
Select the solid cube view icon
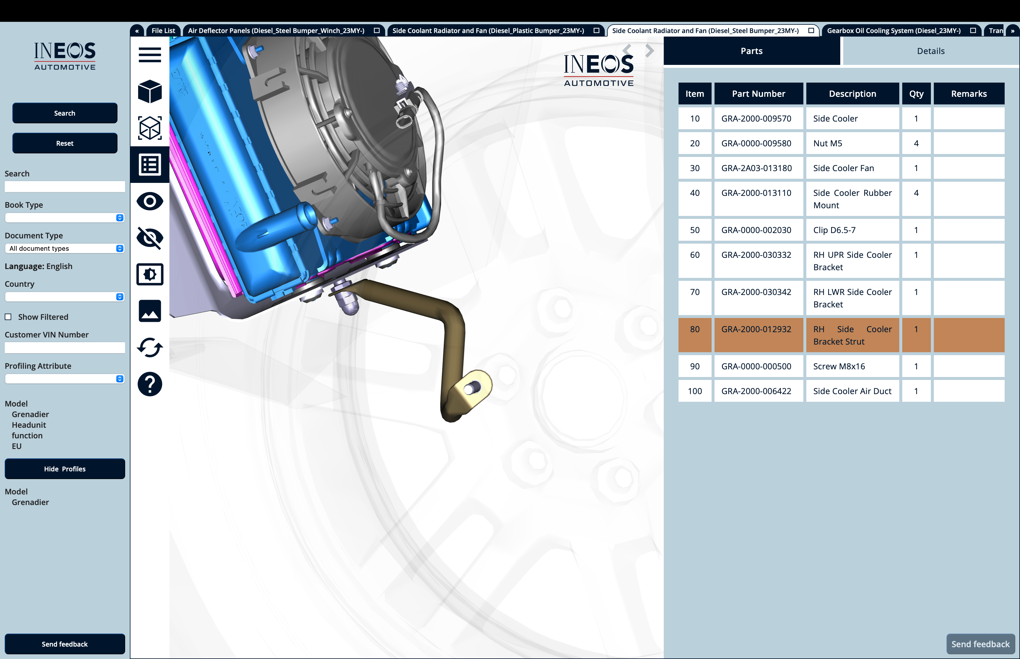[x=149, y=91]
